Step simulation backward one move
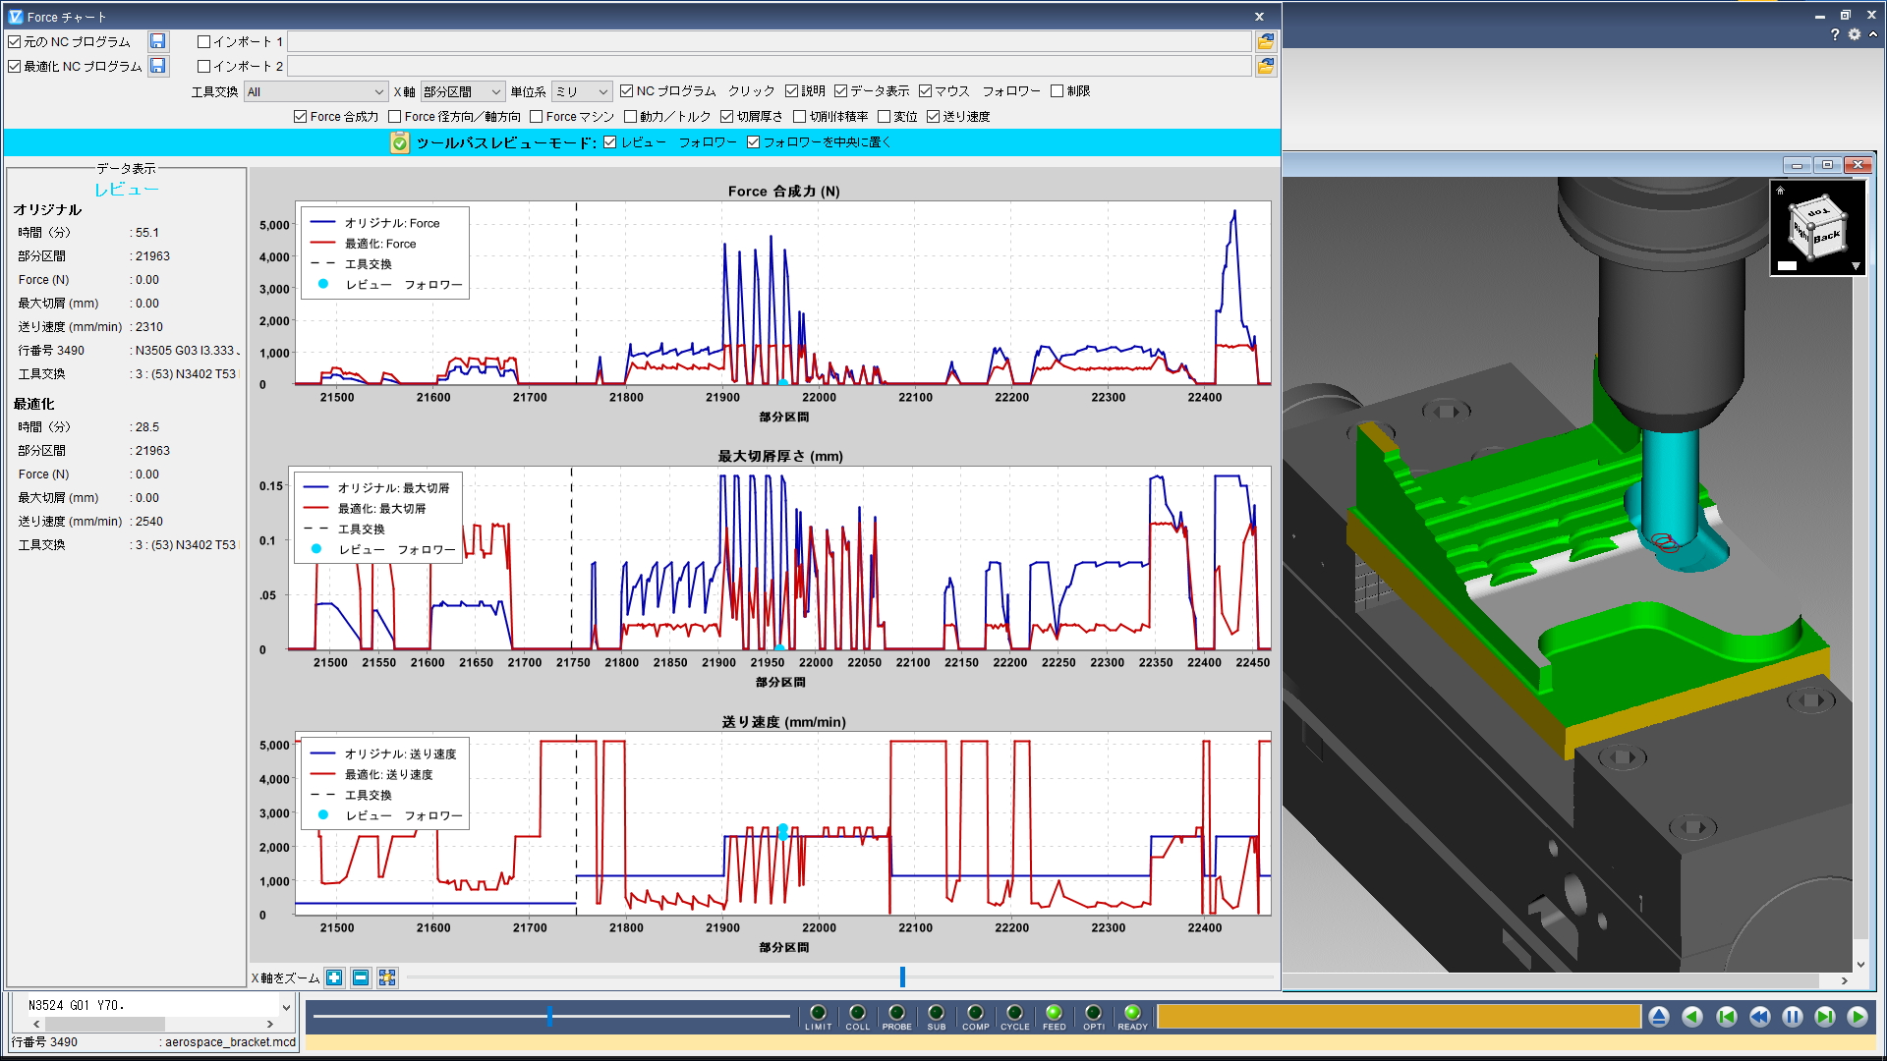Viewport: 1887px width, 1061px height. (x=1692, y=1017)
